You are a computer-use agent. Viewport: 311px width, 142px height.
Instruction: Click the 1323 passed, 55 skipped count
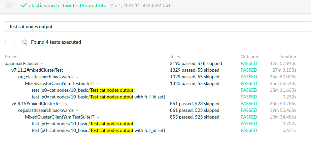click(195, 84)
